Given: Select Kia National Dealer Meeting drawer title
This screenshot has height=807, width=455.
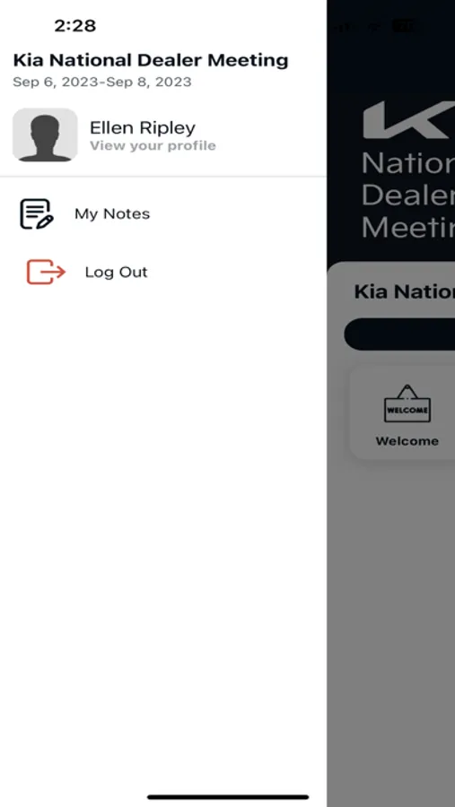Looking at the screenshot, I should click(151, 60).
